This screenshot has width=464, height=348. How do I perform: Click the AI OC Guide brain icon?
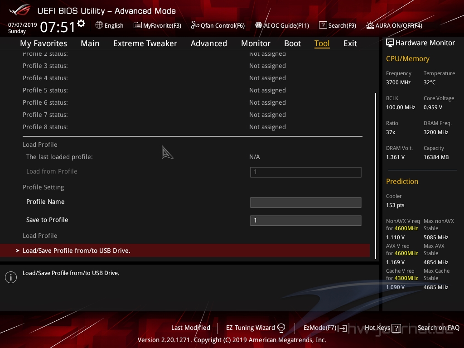[259, 25]
